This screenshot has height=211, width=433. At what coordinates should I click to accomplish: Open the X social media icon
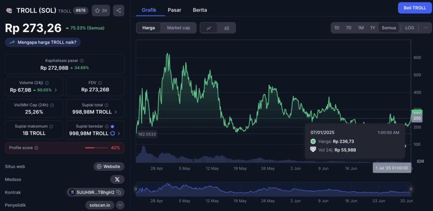[x=117, y=179]
